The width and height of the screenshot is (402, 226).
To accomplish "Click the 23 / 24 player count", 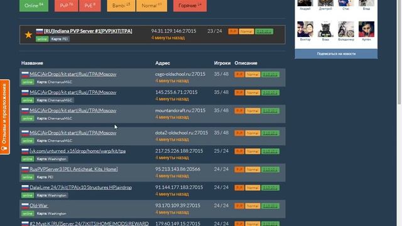I will pyautogui.click(x=215, y=31).
